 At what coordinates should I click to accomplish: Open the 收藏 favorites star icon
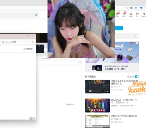[x=130, y=15]
